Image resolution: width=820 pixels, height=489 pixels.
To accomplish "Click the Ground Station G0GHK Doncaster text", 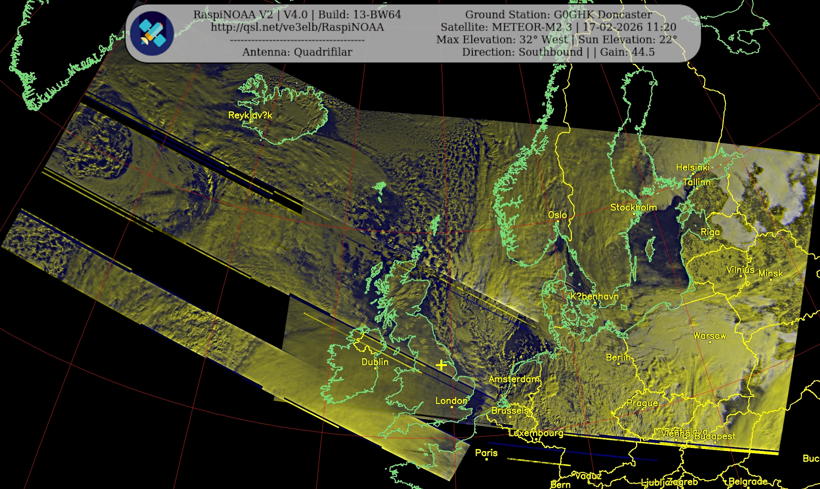I will pyautogui.click(x=558, y=14).
